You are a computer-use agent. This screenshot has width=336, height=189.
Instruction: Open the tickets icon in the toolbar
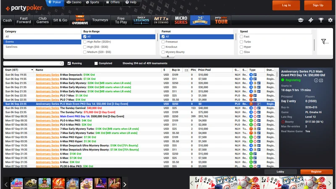coord(311,20)
